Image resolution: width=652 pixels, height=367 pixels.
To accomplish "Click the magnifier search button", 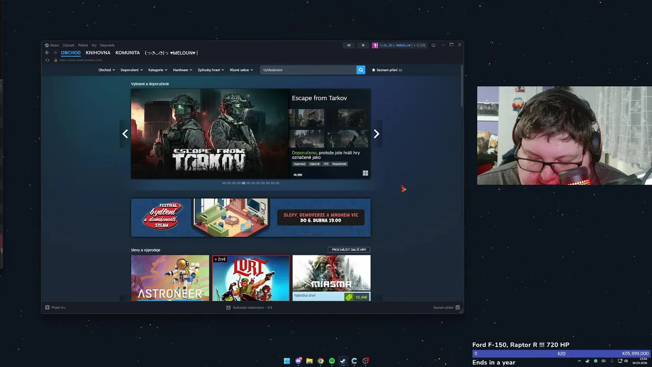I will point(361,70).
